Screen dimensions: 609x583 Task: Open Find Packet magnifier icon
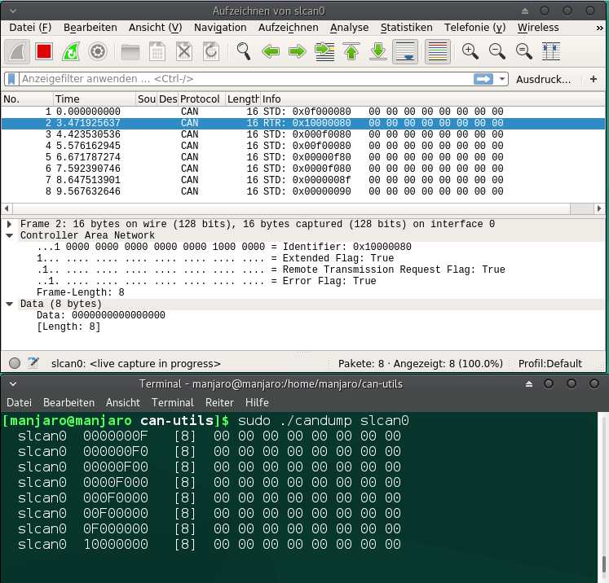(244, 51)
